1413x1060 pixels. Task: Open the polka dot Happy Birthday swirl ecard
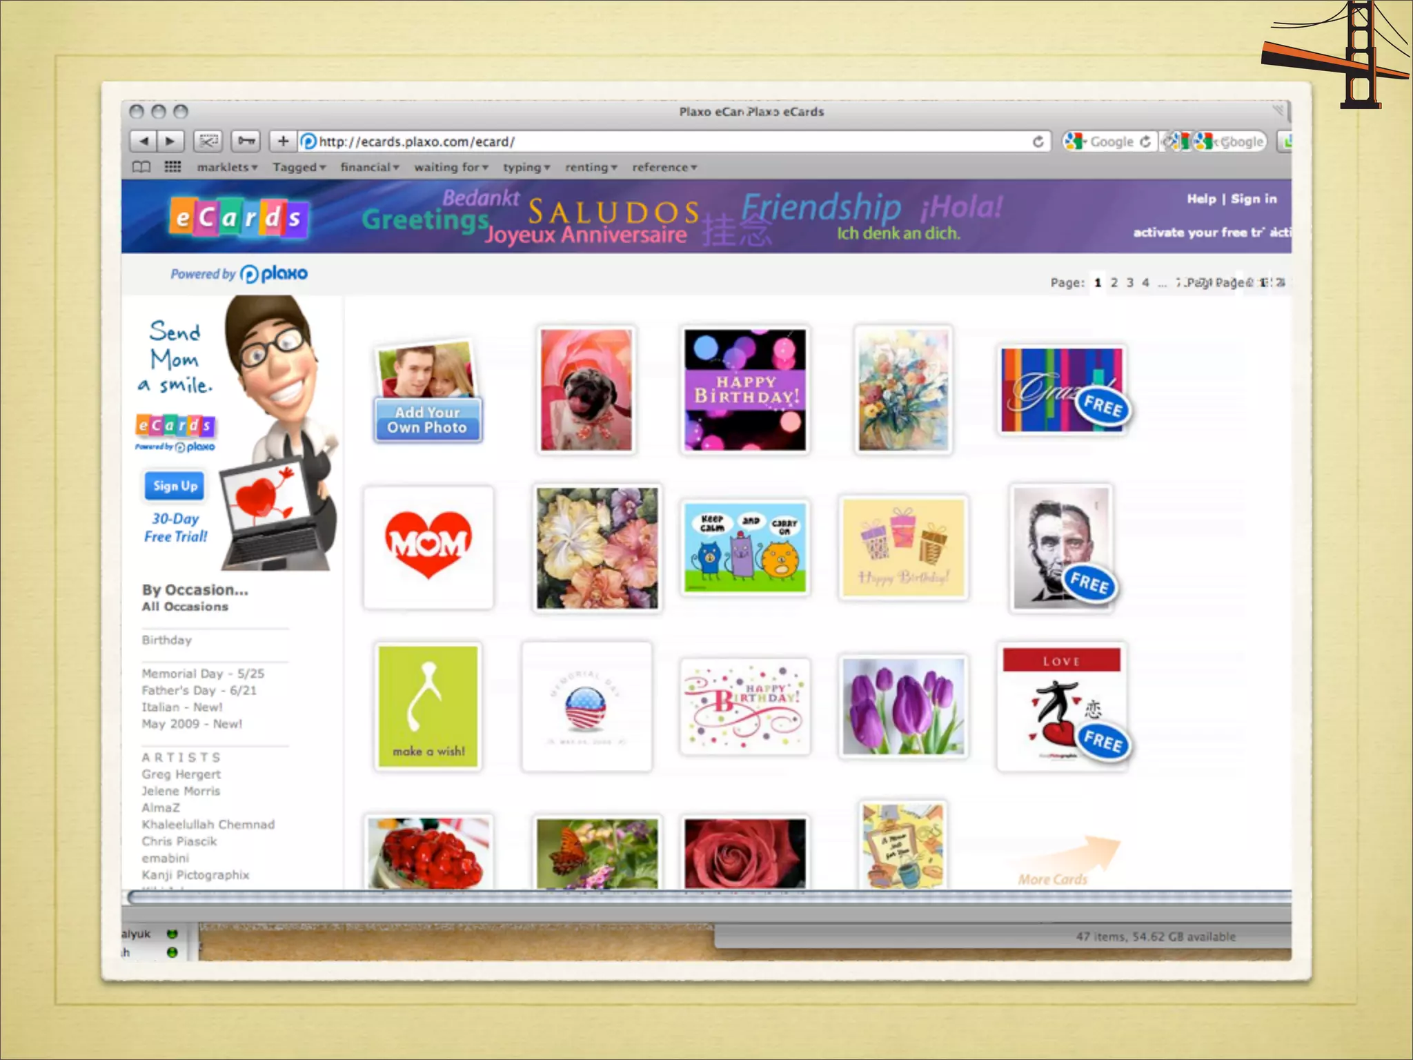745,707
